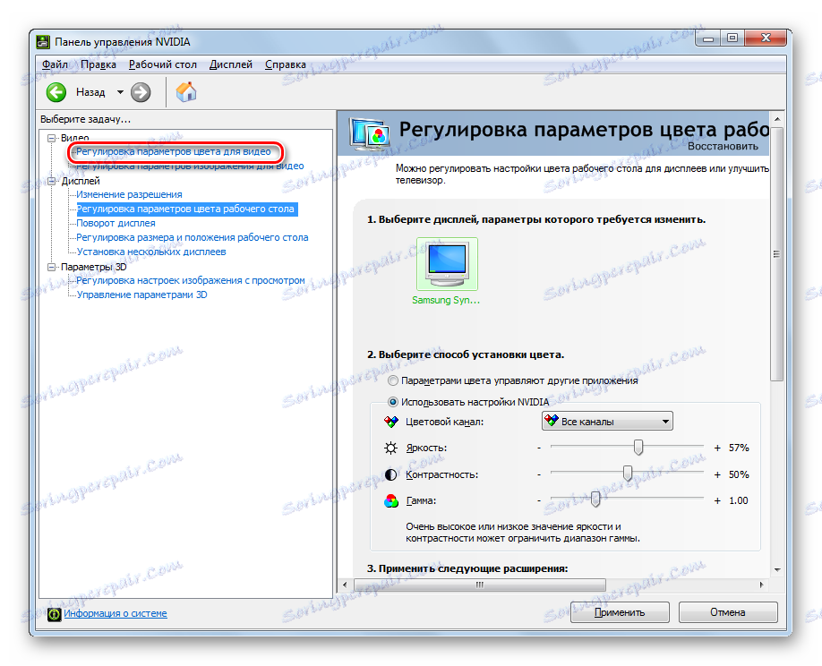Open Регулировка параметров цвета для видео
Image resolution: width=822 pixels, height=666 pixels.
click(x=174, y=152)
